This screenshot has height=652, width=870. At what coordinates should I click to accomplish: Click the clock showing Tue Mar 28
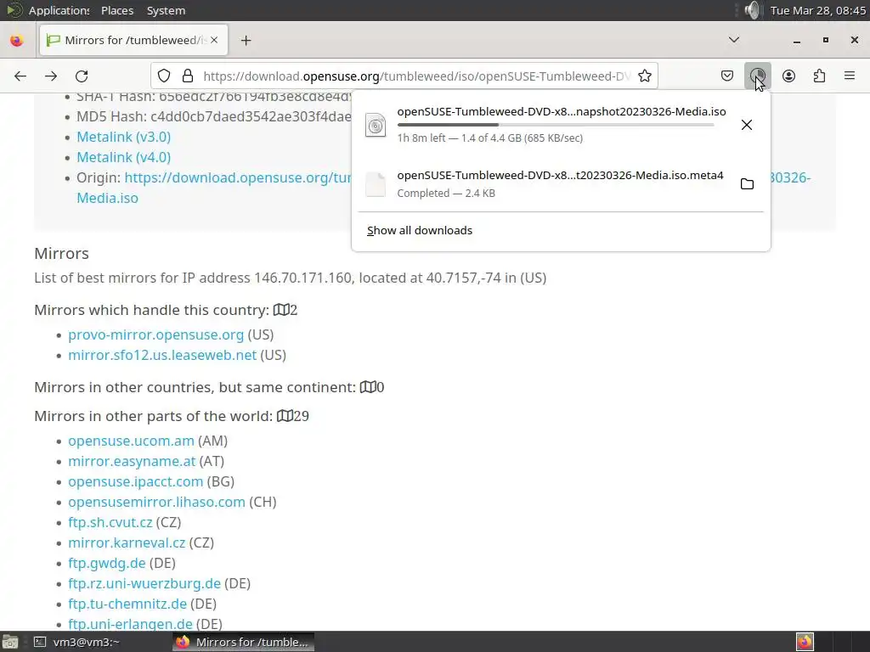817,10
